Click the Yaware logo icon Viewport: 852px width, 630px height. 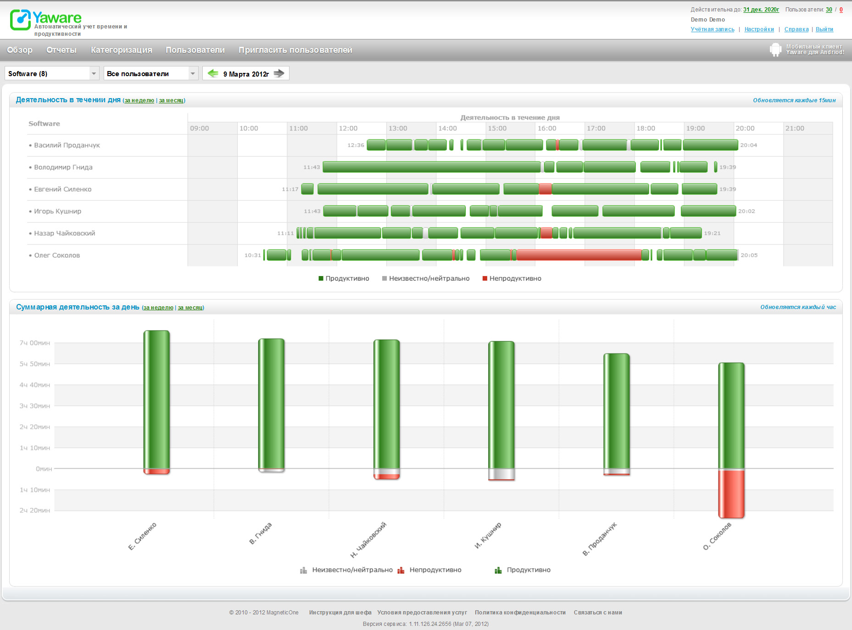point(20,20)
